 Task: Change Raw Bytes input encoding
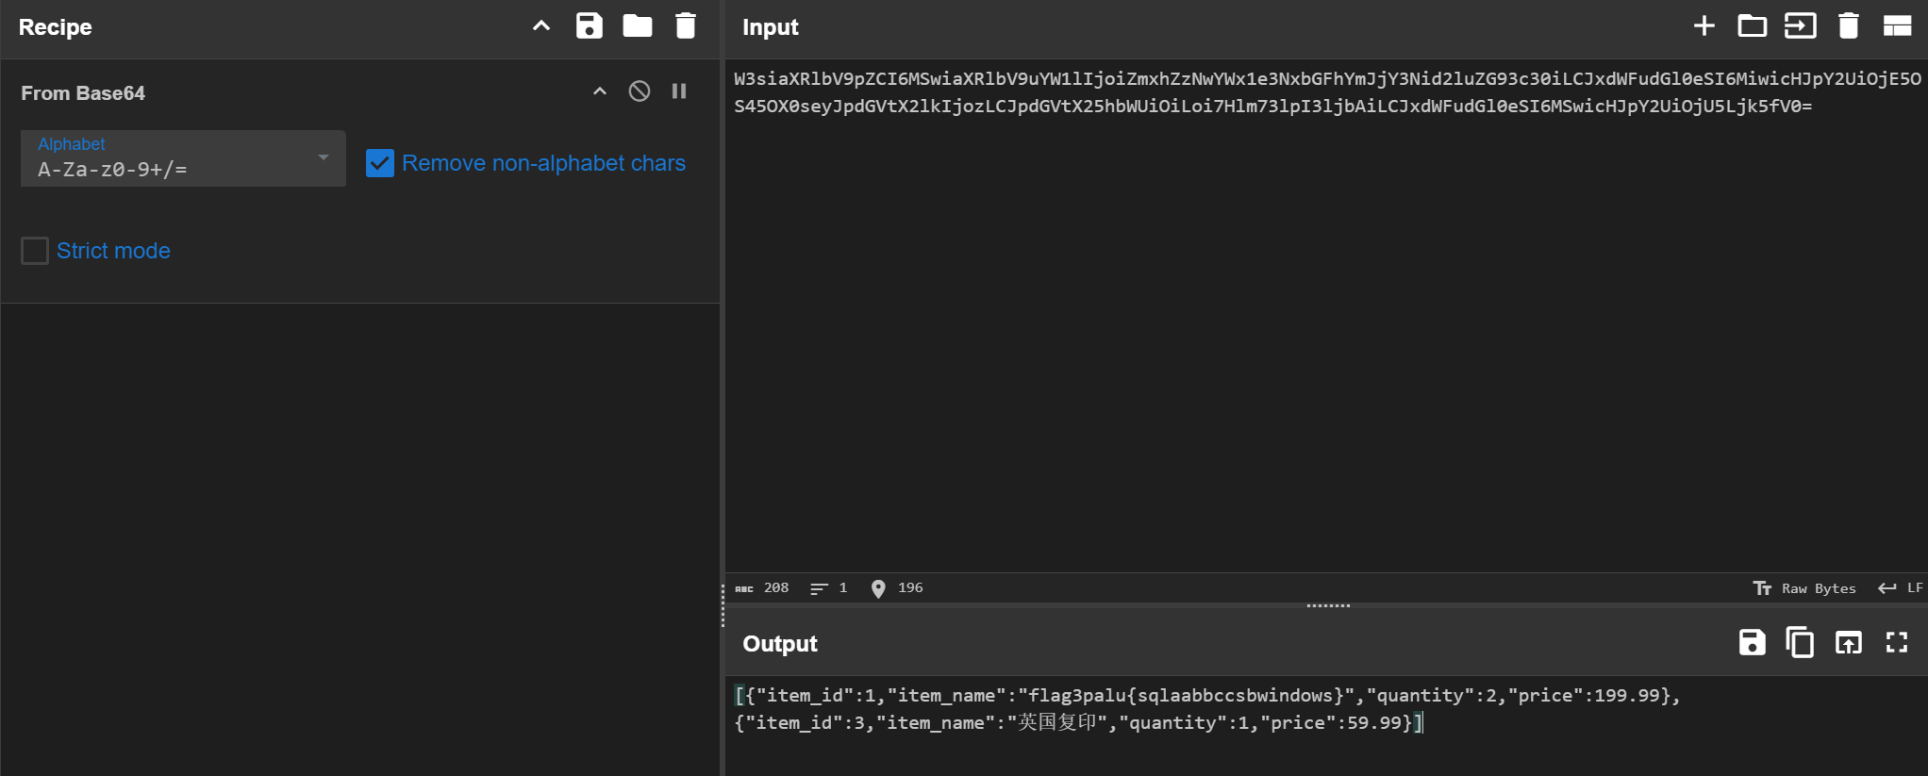coord(1804,588)
